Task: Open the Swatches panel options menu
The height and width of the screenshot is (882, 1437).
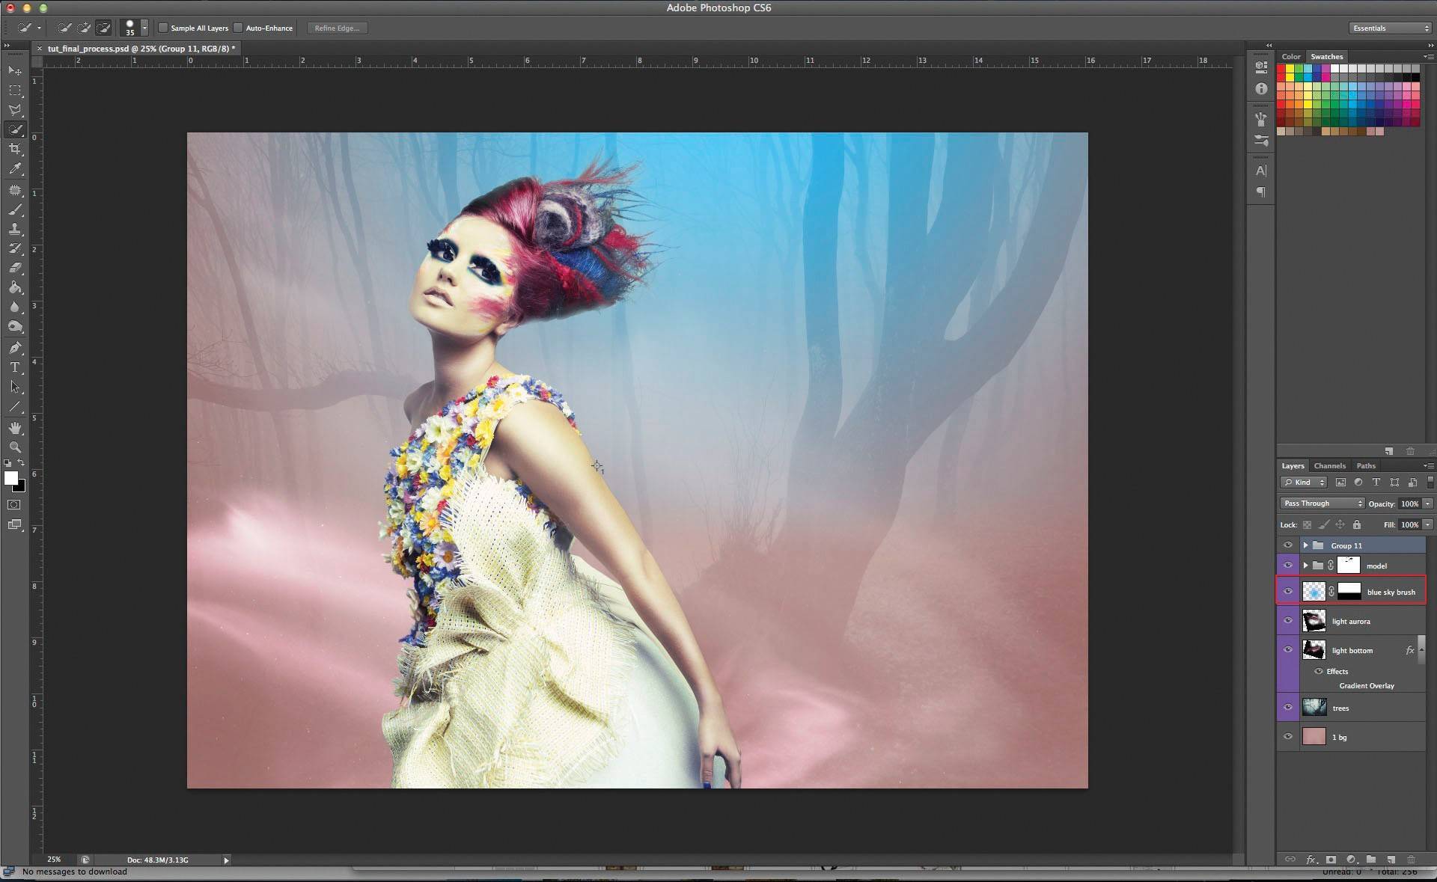Action: pyautogui.click(x=1427, y=57)
